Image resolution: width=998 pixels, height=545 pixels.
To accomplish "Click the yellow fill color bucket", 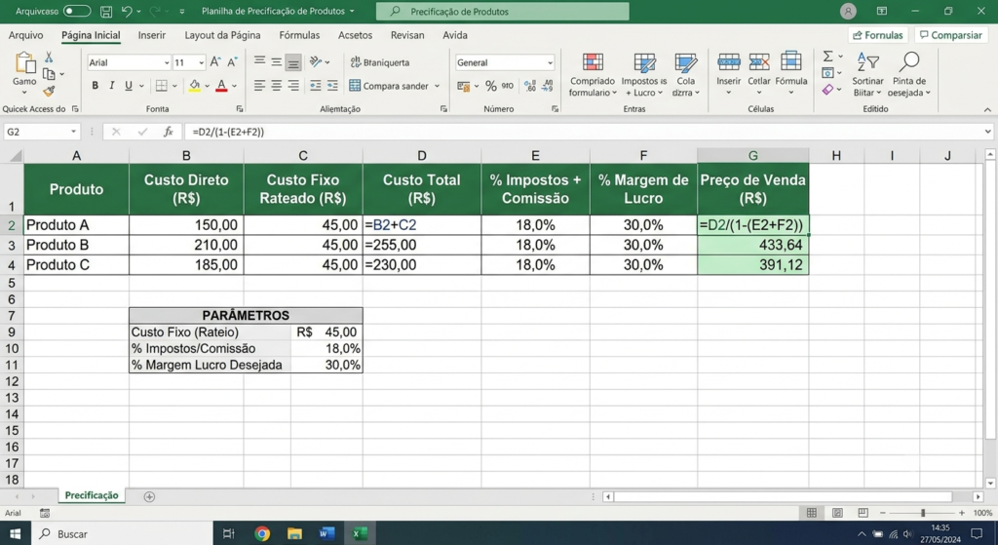I will [195, 86].
